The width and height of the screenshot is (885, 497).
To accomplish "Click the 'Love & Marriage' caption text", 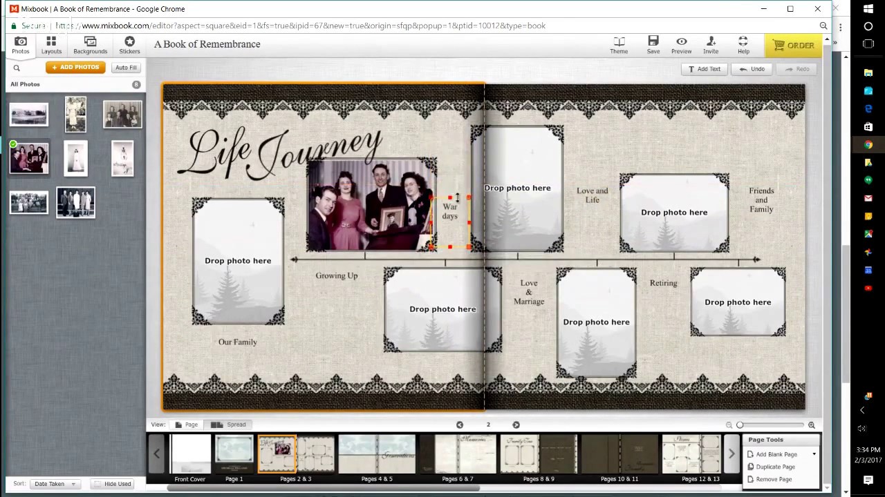I will coord(529,292).
